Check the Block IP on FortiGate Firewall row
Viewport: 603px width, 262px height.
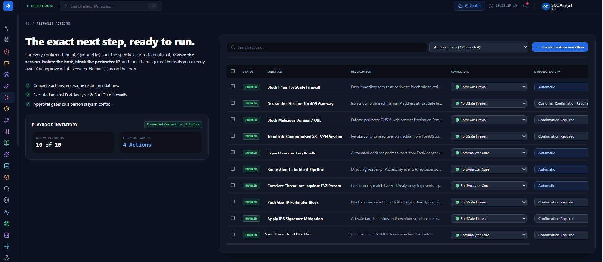click(x=233, y=86)
